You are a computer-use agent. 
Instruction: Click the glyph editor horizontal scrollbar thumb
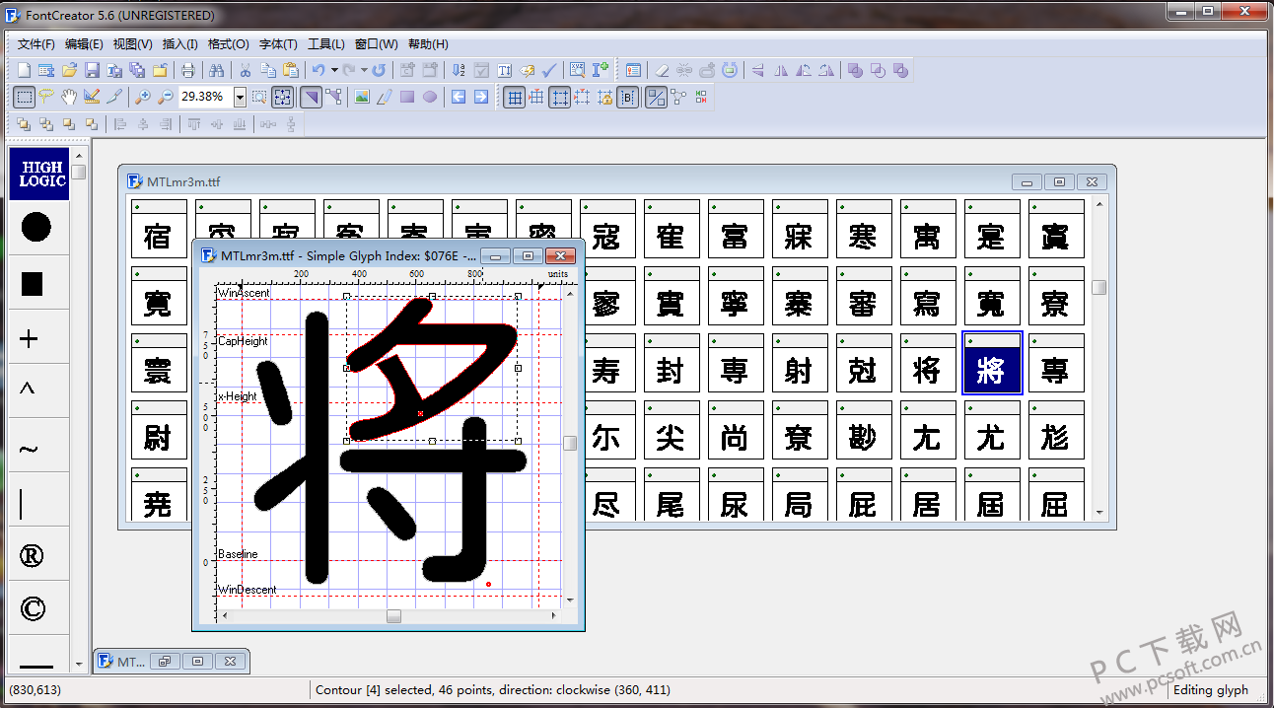click(393, 616)
